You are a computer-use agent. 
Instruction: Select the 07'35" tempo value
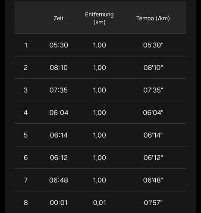pyautogui.click(x=153, y=90)
